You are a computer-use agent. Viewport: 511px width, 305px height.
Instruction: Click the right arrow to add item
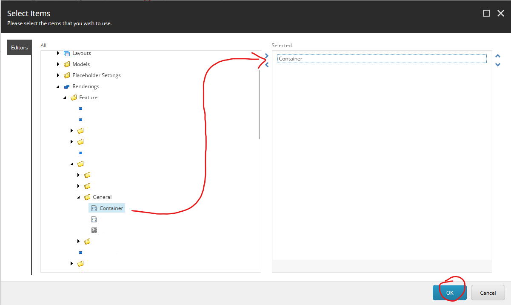pyautogui.click(x=266, y=55)
